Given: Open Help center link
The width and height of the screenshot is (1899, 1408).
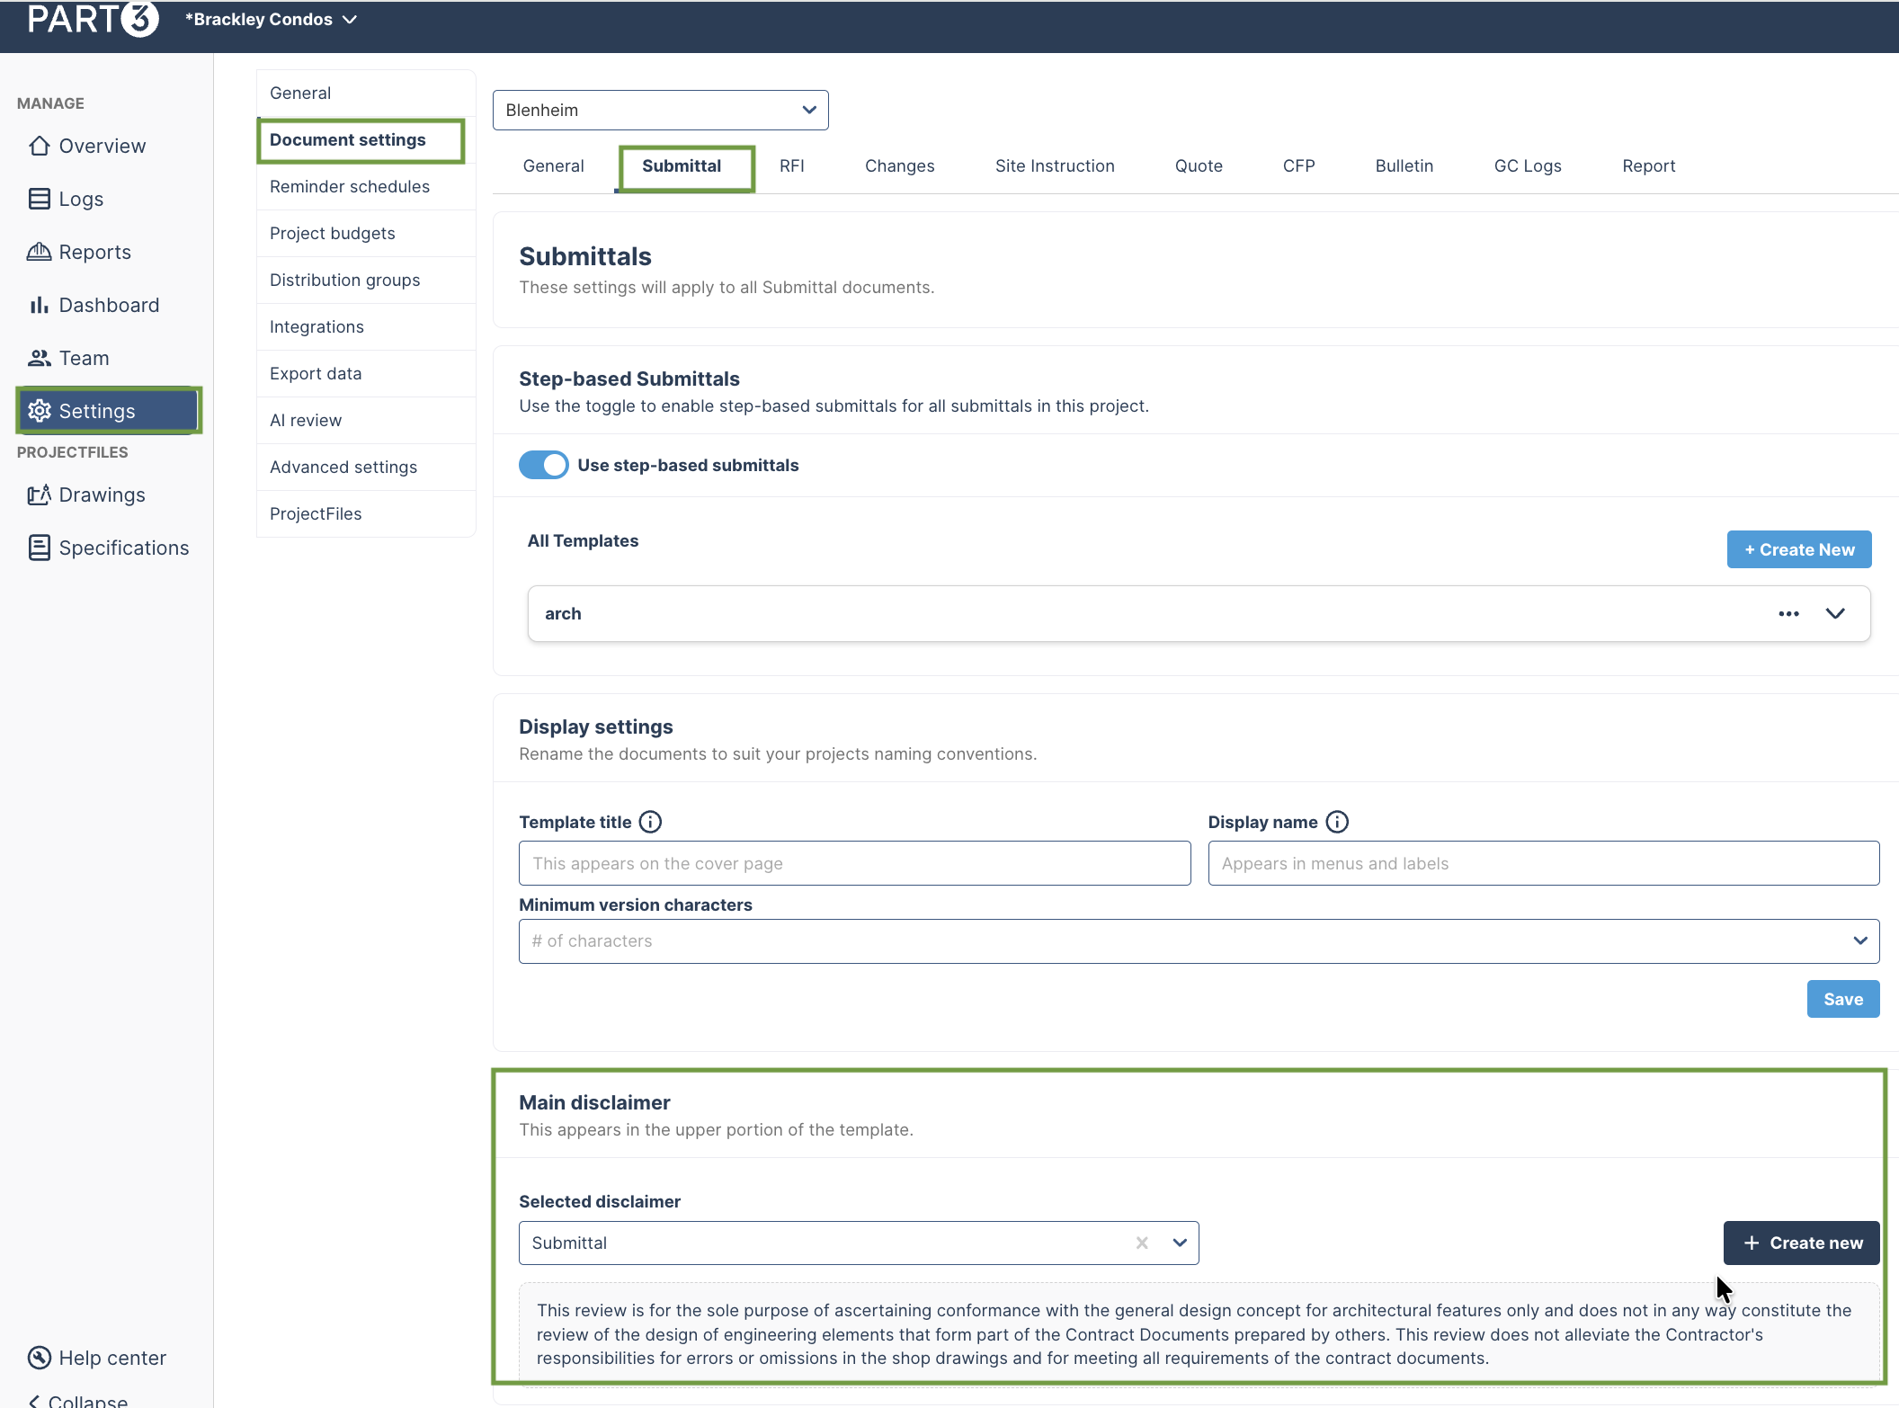Looking at the screenshot, I should pyautogui.click(x=98, y=1358).
